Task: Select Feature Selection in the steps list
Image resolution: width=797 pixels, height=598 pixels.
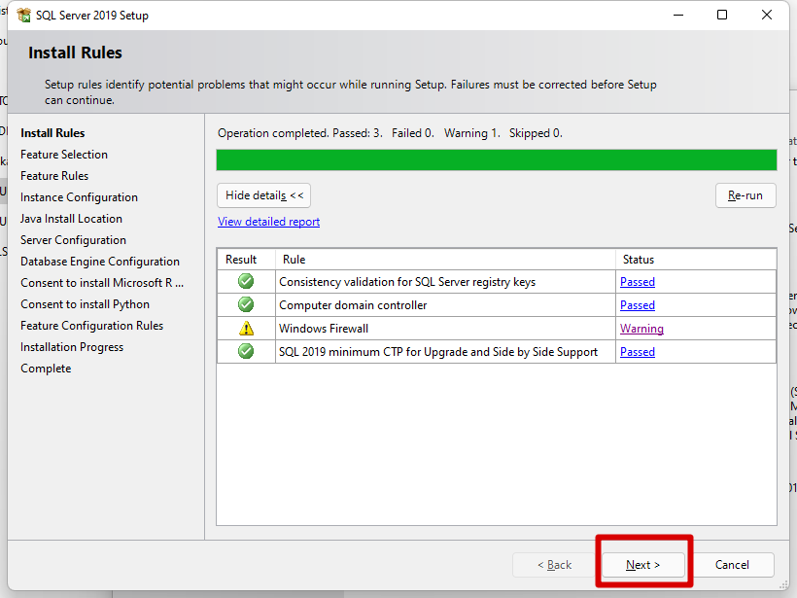Action: pos(64,155)
